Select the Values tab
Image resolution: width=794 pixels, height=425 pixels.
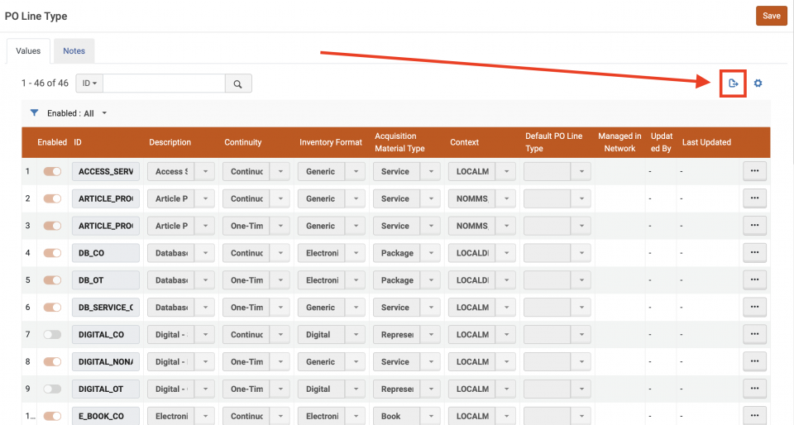coord(28,51)
